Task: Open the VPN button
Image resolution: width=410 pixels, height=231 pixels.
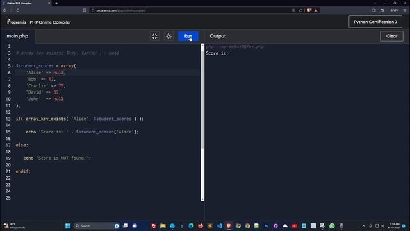Action: tap(395, 10)
